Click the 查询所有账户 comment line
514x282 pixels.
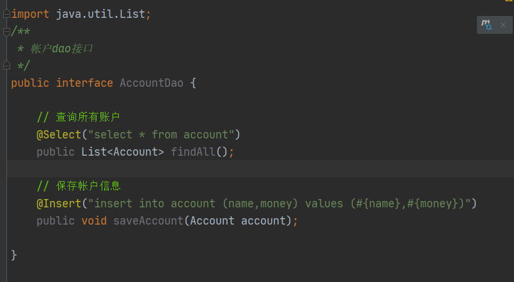point(79,117)
